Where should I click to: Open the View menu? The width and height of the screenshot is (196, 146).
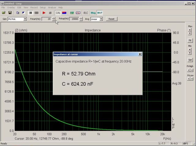click(x=26, y=7)
